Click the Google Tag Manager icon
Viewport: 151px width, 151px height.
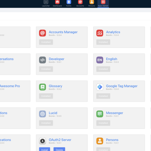pyautogui.click(x=100, y=87)
